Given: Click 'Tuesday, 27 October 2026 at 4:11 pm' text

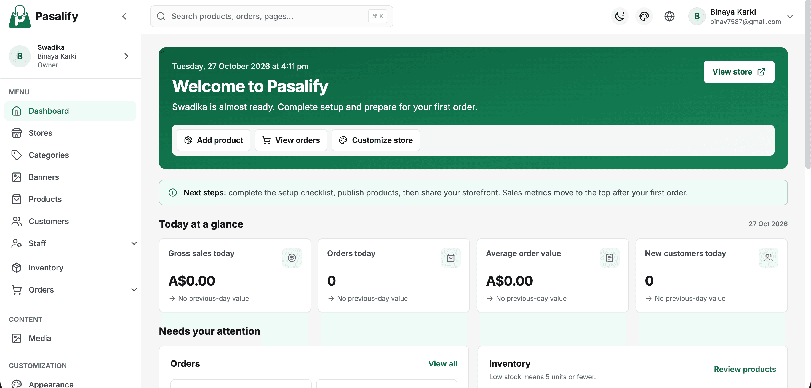Looking at the screenshot, I should click(x=240, y=66).
